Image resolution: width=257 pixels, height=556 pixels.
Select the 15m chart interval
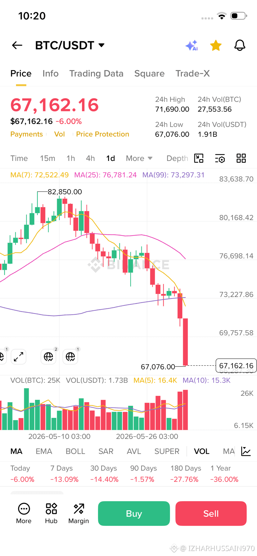[47, 158]
